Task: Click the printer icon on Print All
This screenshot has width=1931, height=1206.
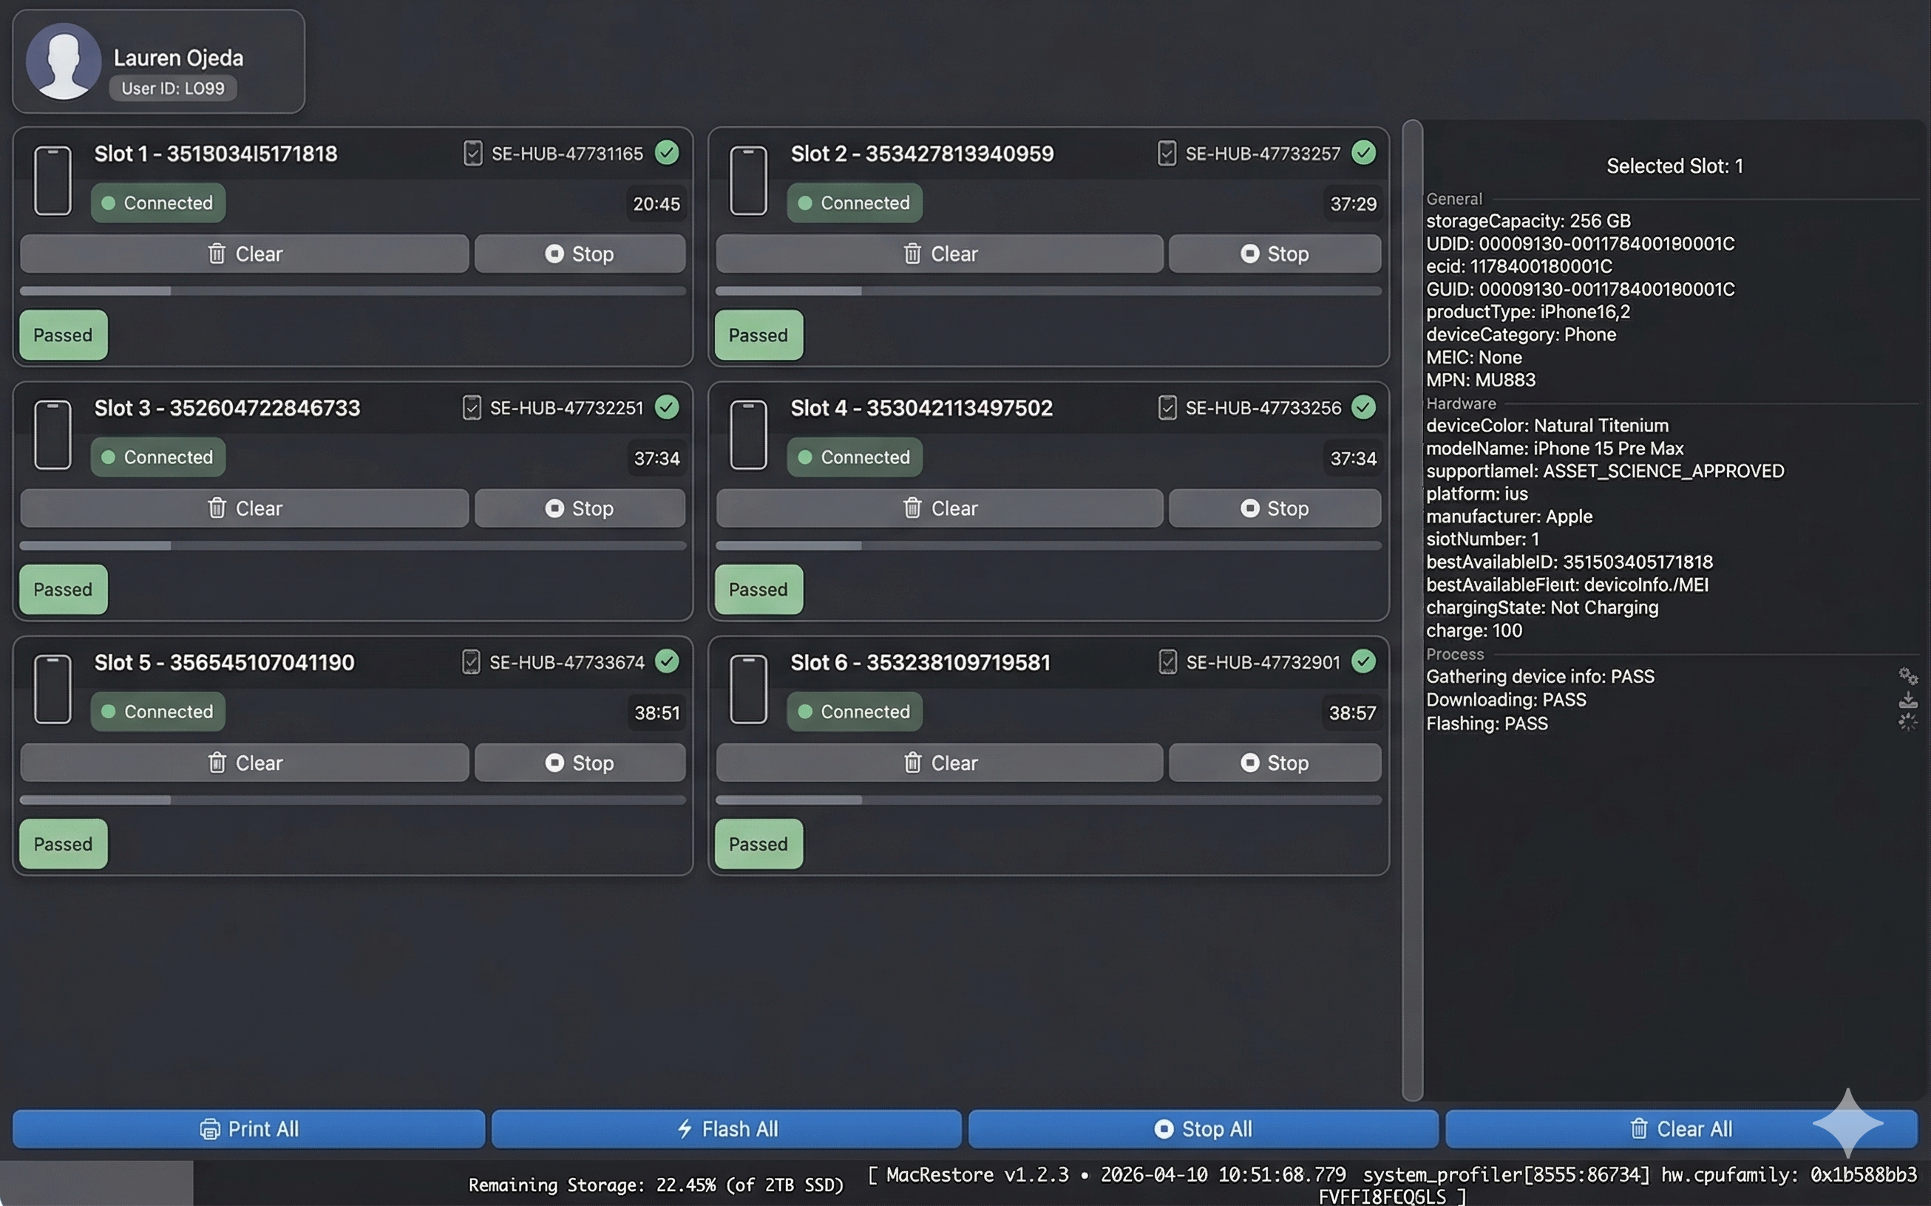Action: (x=209, y=1128)
